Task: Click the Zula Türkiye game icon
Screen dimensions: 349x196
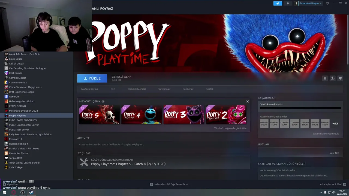Action: (6, 167)
